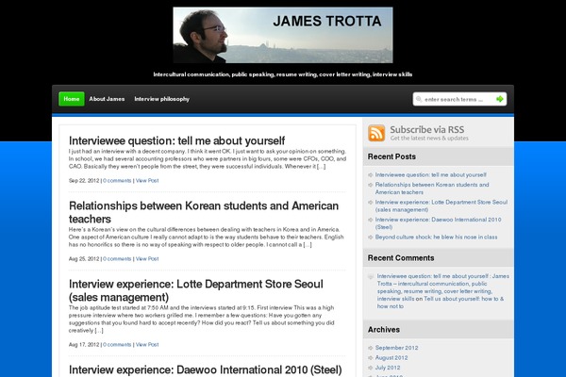Viewport: 566px width, 377px height.
Task: Select sidebar recent post Interviewee question: tell me about yourself
Action: tap(431, 174)
